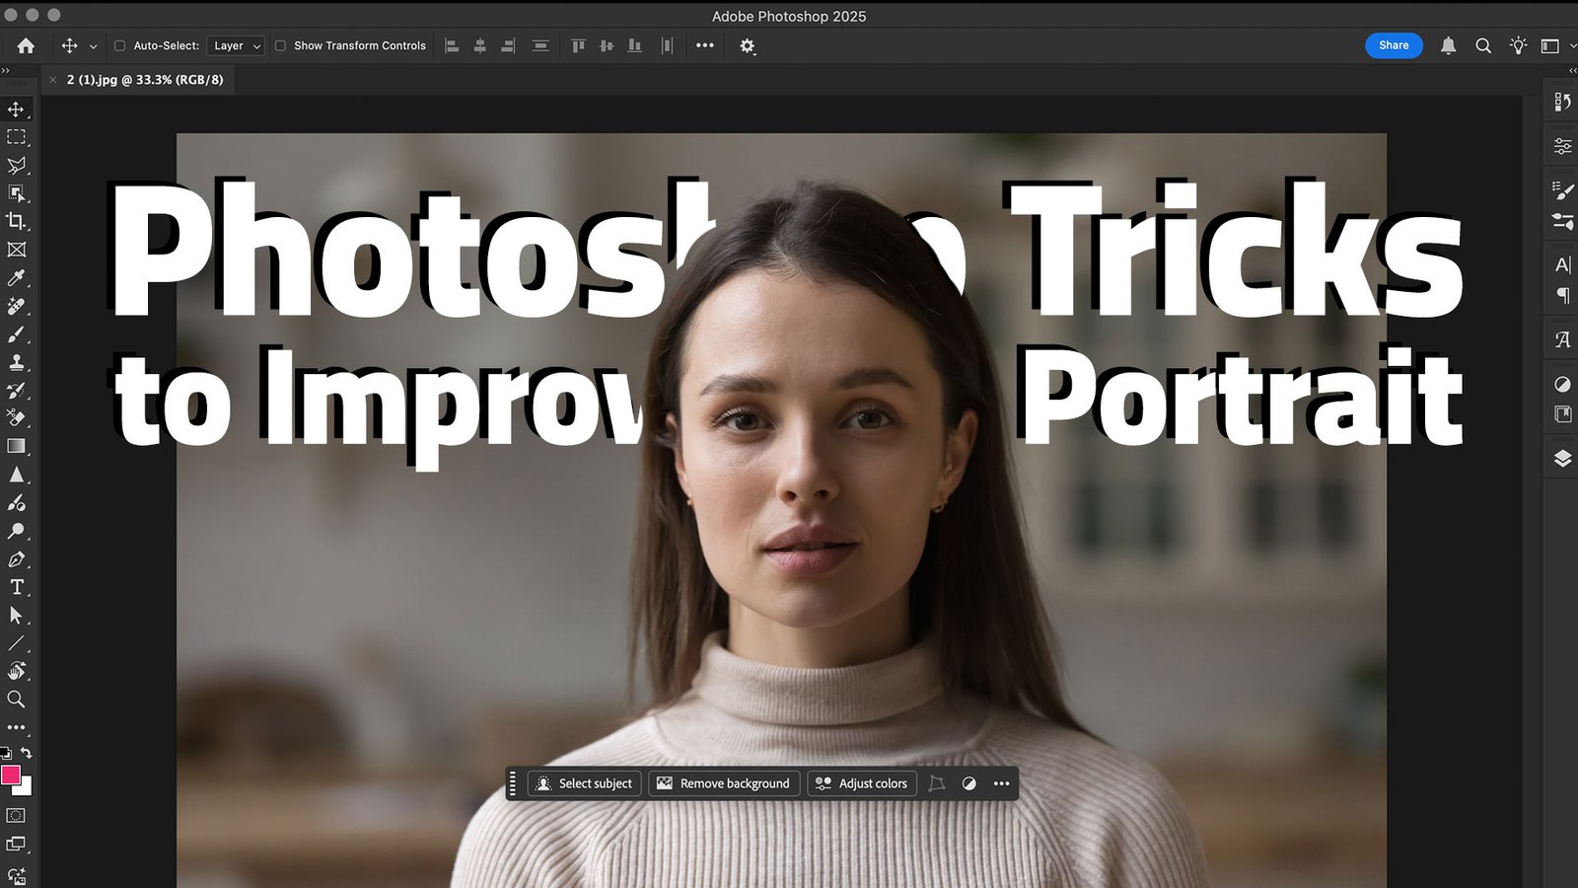Choose the Brush tool
Screen dimensions: 1578x888
pos(16,334)
